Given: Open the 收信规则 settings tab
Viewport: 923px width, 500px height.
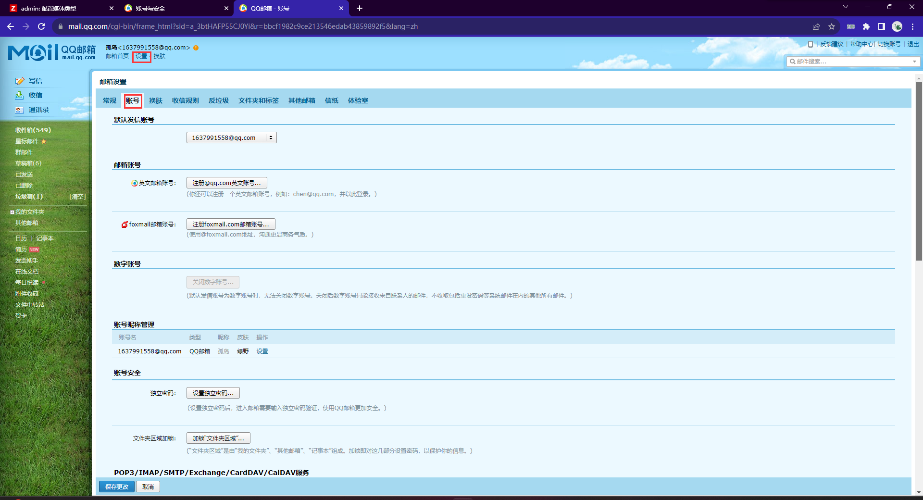Looking at the screenshot, I should (x=186, y=100).
